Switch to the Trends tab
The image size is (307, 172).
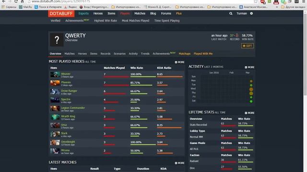point(145,54)
